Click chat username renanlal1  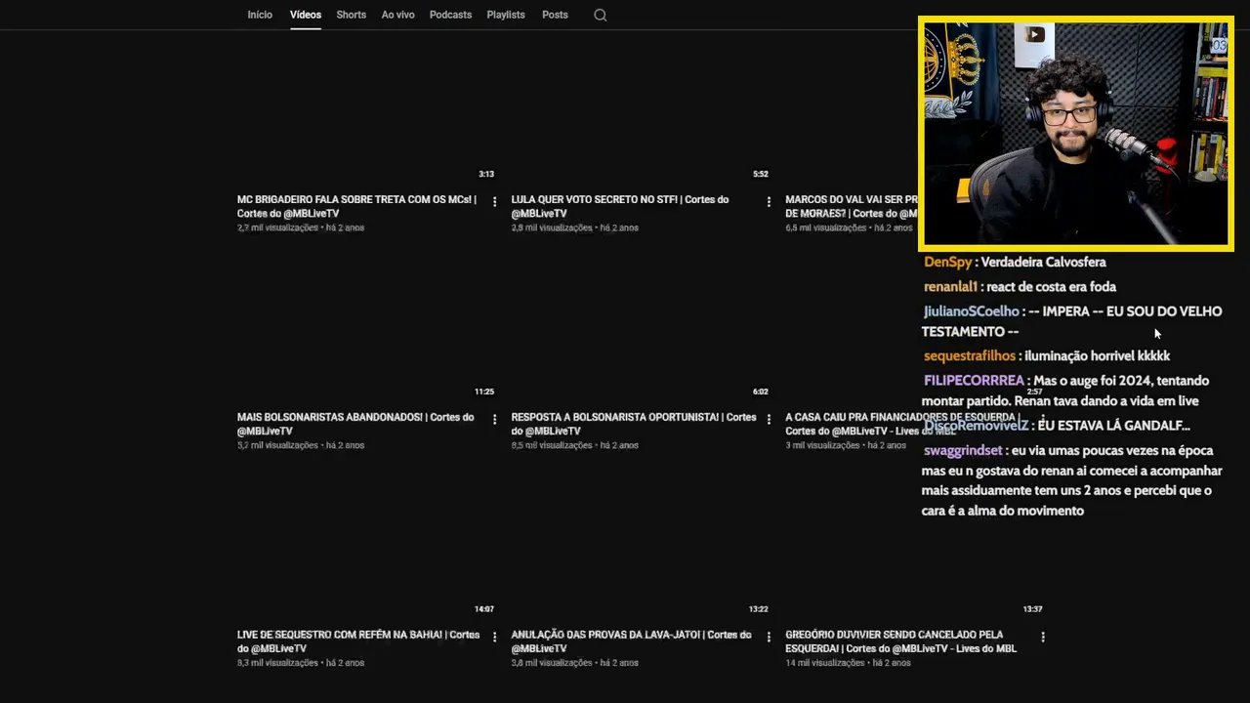click(951, 287)
